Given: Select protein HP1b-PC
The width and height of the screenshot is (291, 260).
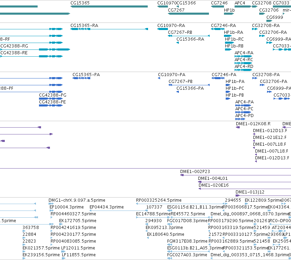Looking at the screenshot, I should pos(235,88).
